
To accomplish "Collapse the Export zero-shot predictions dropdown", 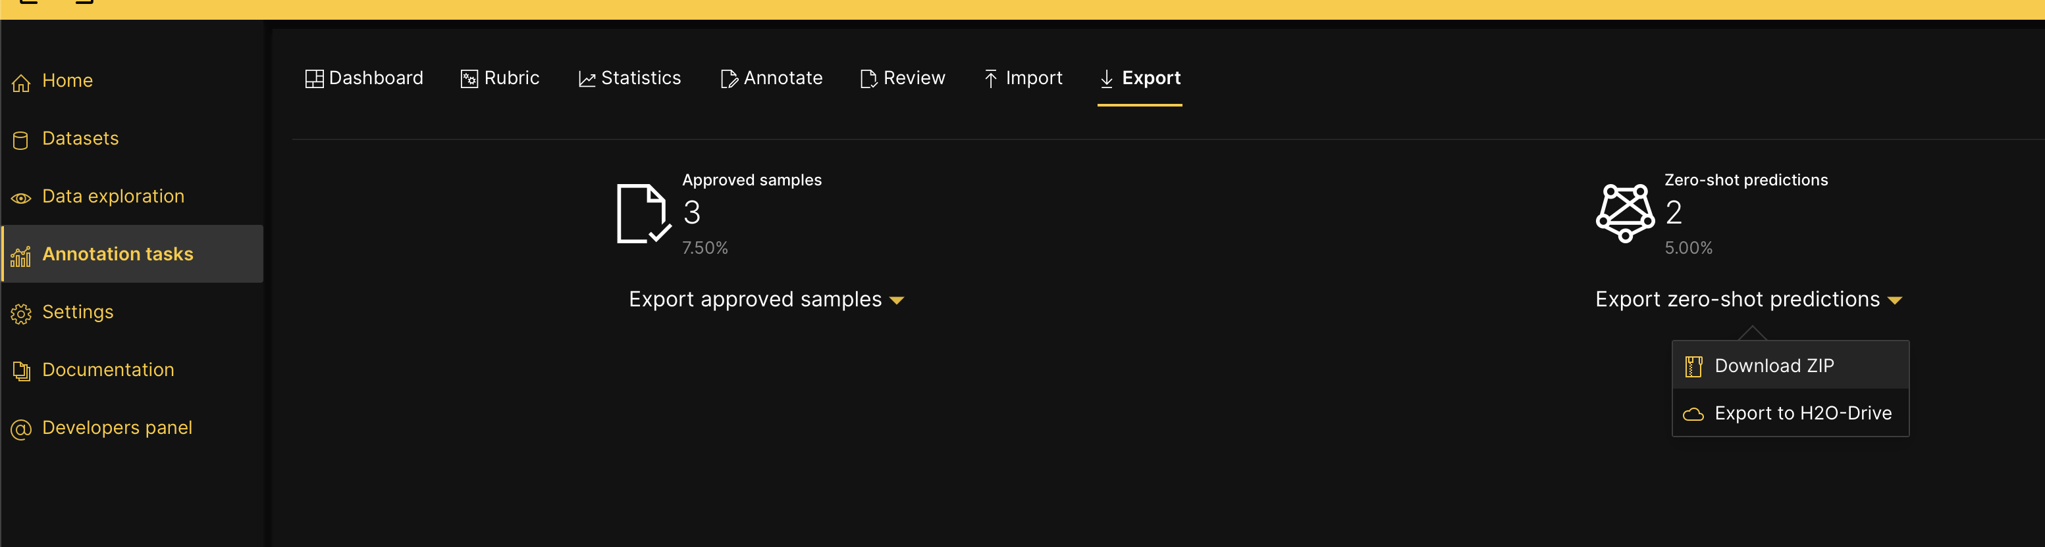I will pyautogui.click(x=1749, y=299).
